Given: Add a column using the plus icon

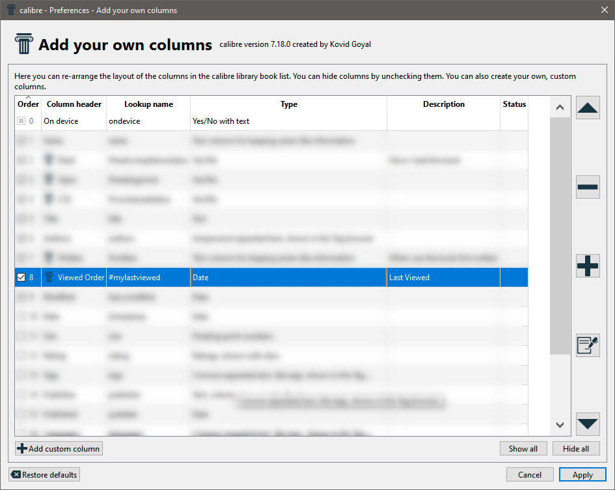Looking at the screenshot, I should 588,266.
